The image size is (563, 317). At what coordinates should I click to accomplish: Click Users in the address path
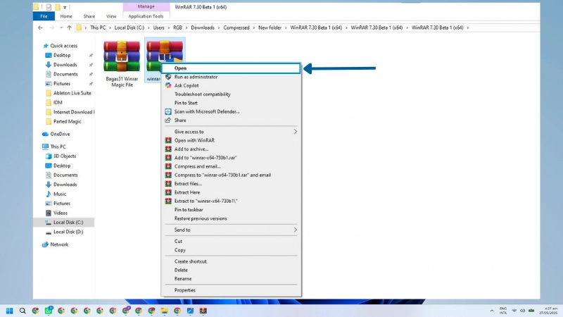pyautogui.click(x=159, y=27)
